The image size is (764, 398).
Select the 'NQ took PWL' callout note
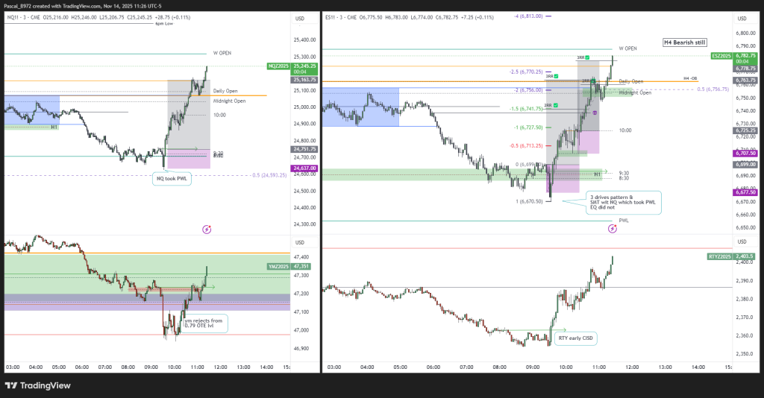pos(172,178)
